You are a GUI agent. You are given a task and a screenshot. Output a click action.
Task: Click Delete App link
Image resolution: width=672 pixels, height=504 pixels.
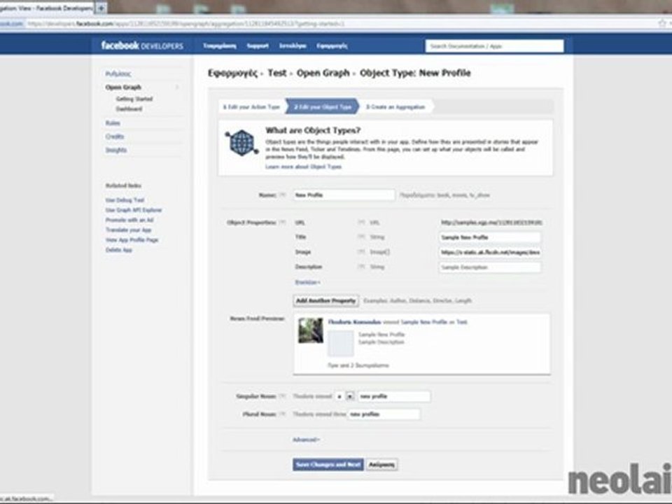119,250
